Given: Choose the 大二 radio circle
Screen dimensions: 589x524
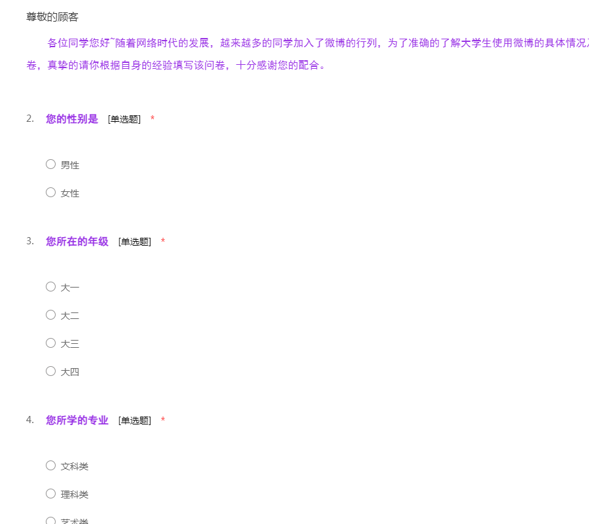Looking at the screenshot, I should pos(50,314).
